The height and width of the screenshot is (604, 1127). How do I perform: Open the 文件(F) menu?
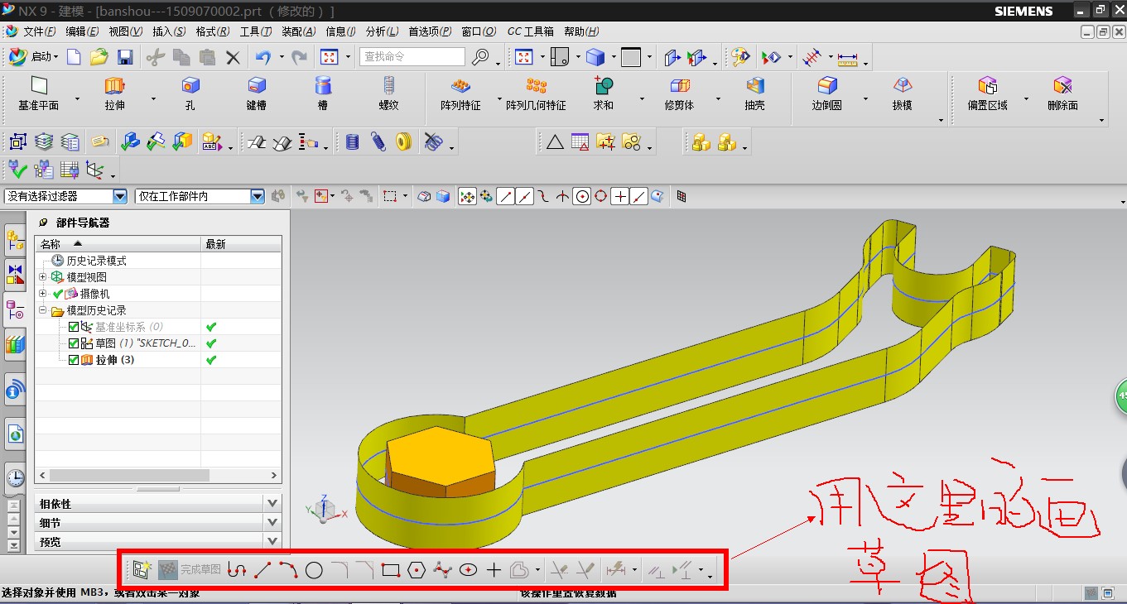point(39,31)
